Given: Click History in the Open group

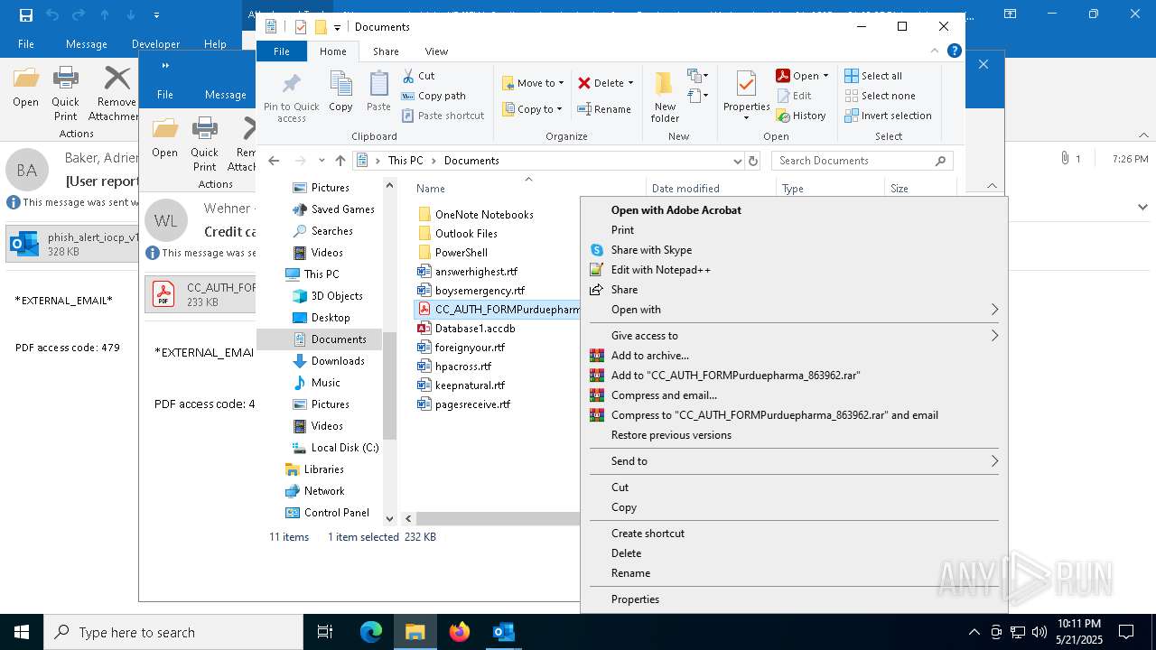Looking at the screenshot, I should click(x=801, y=116).
